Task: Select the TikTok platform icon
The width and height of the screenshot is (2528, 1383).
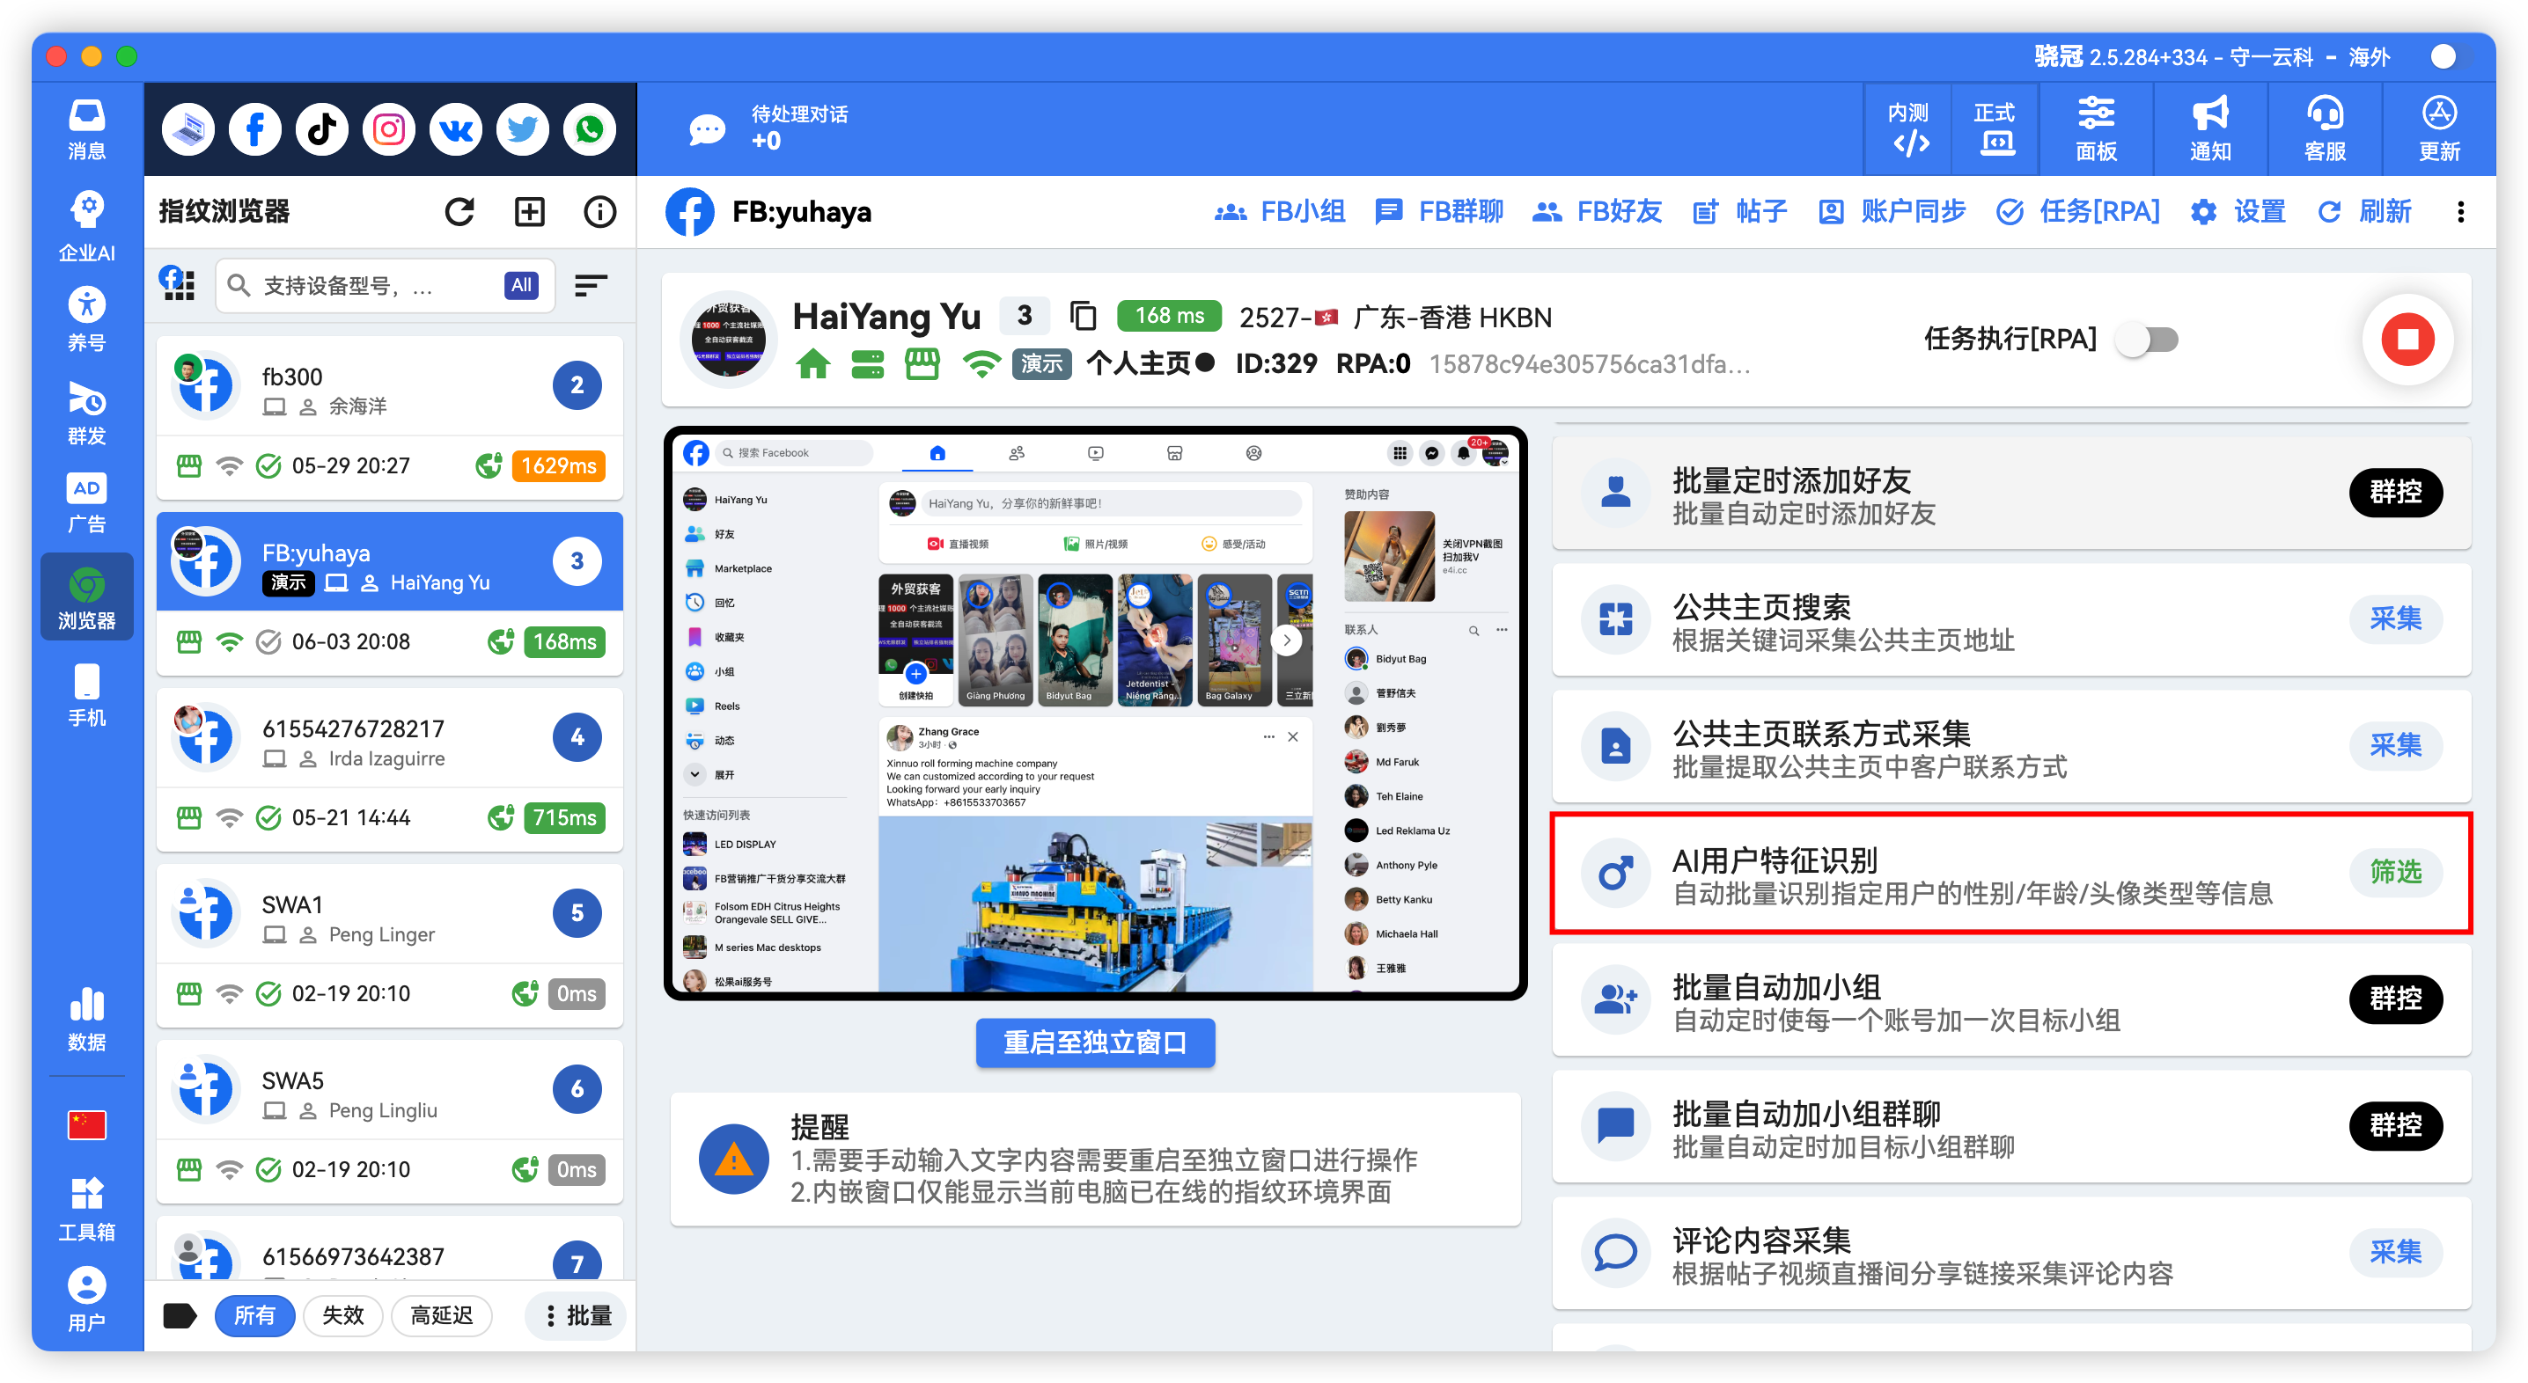Action: click(322, 128)
